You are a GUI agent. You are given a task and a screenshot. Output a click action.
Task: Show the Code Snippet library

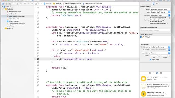154,73
